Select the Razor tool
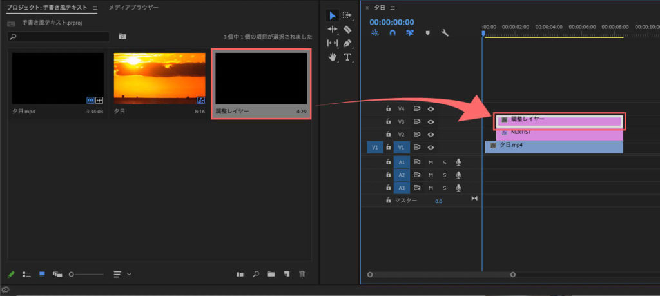 coord(347,29)
